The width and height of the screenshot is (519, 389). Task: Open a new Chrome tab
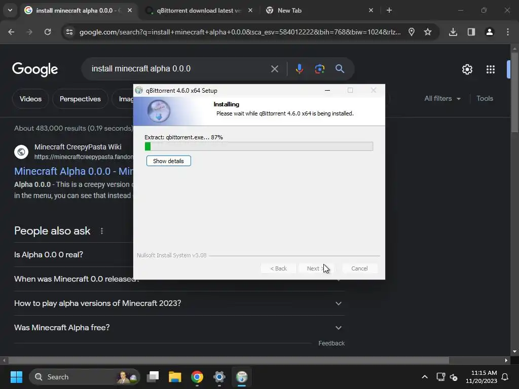click(389, 10)
